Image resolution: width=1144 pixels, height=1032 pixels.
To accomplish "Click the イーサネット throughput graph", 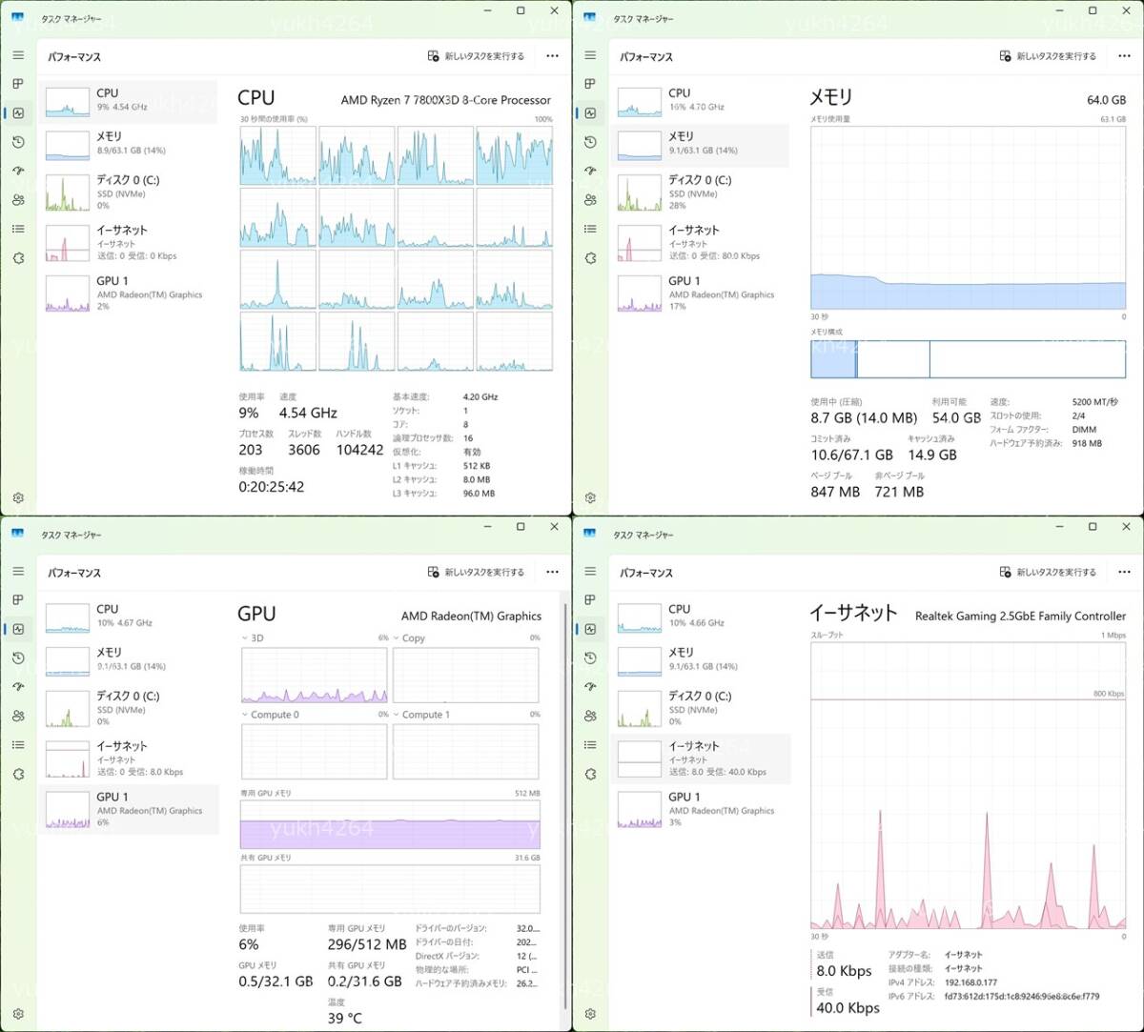I will tap(968, 785).
